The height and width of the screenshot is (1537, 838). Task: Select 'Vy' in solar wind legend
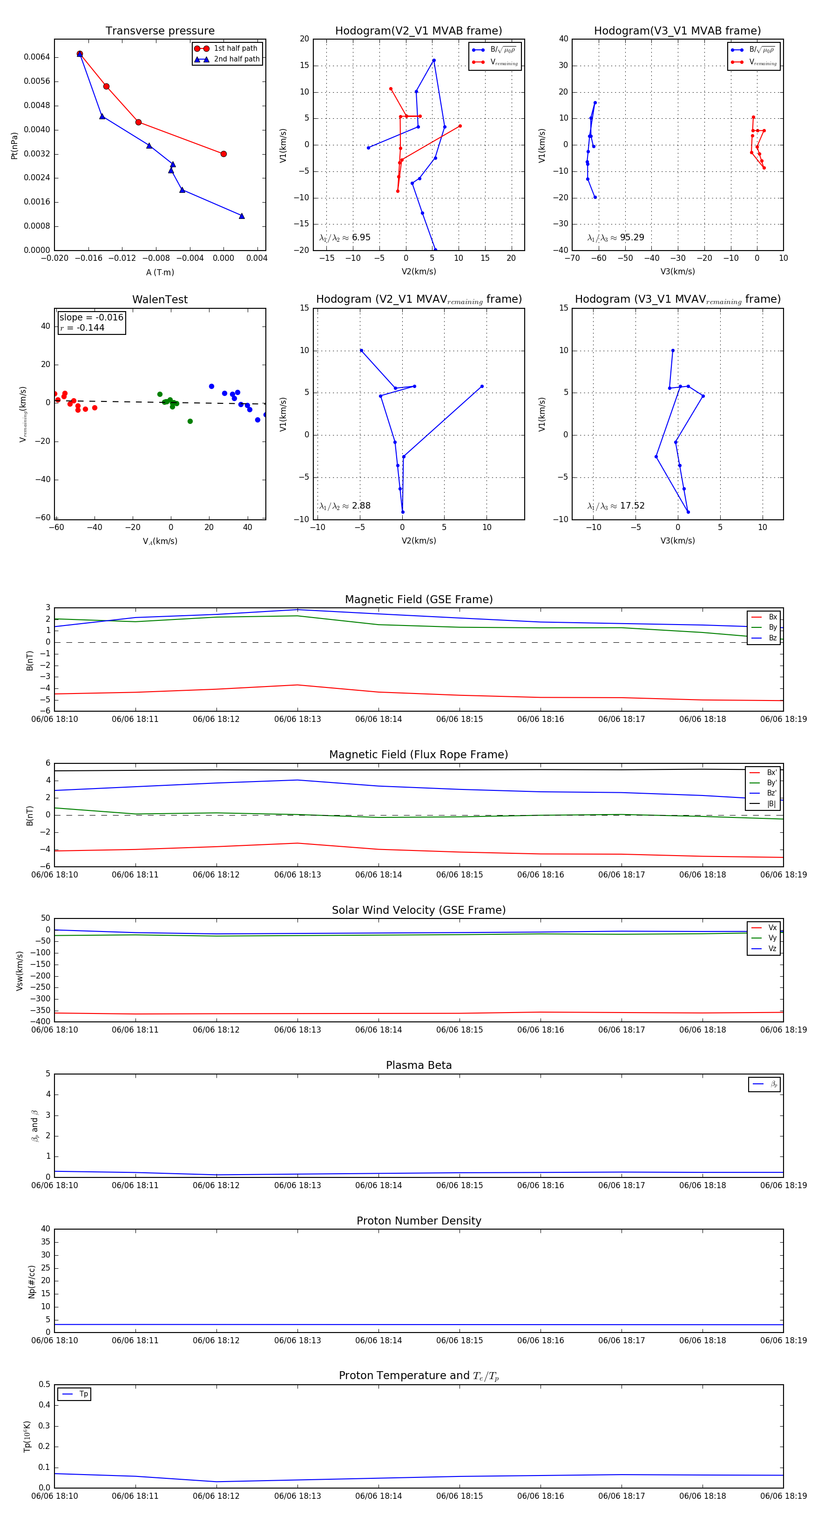click(x=764, y=938)
